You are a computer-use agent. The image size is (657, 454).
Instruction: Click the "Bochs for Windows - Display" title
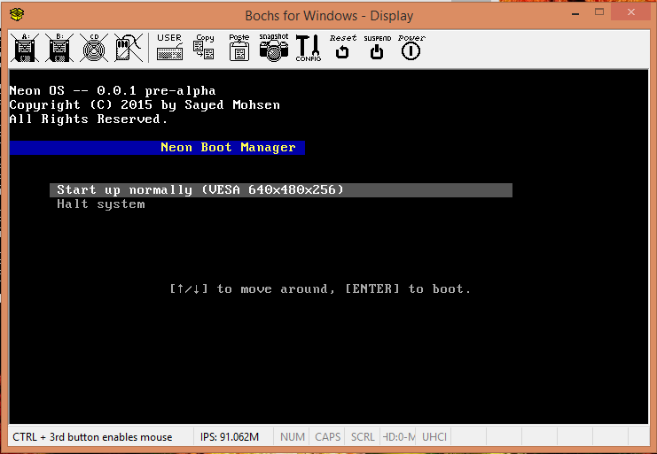click(329, 16)
